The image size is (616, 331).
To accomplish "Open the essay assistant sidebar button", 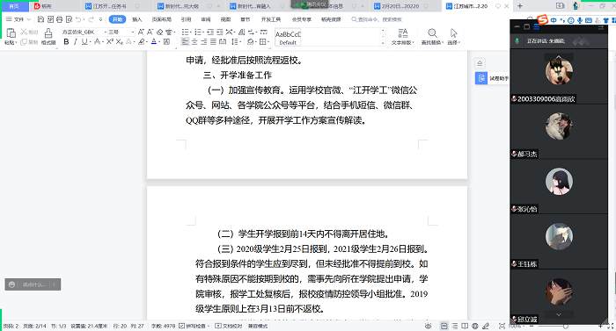I will (492, 78).
